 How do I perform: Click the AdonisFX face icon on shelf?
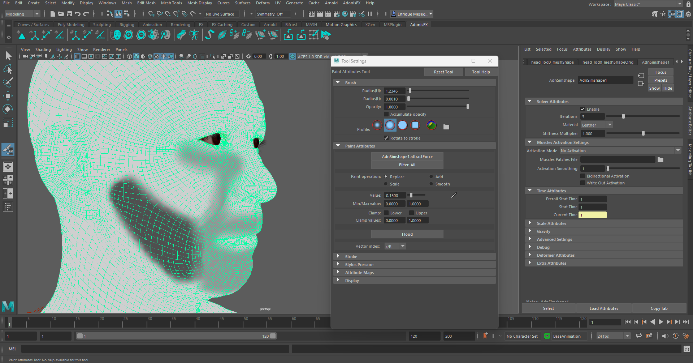pos(116,35)
